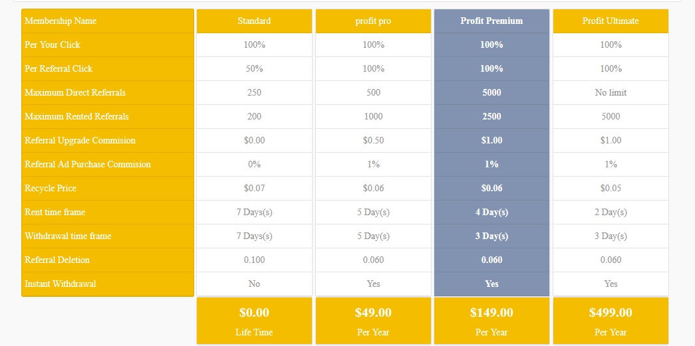Viewport: 695px width, 346px height.
Task: Click the Profit Premium highlighted header
Action: pyautogui.click(x=491, y=21)
